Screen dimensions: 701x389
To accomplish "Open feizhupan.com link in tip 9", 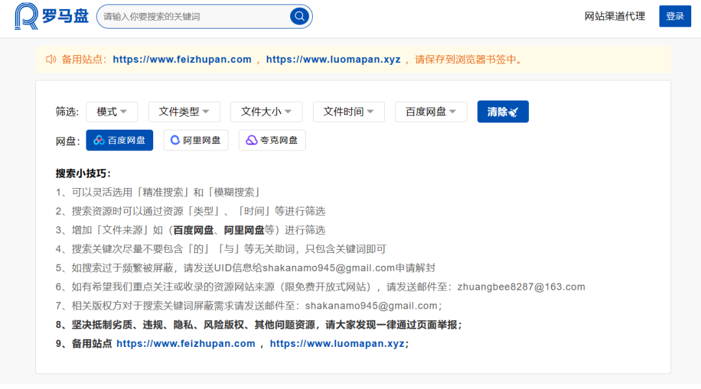I will coord(186,344).
